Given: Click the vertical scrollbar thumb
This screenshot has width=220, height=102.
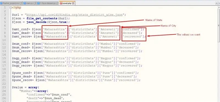Looking at the screenshot, I should tap(219, 25).
